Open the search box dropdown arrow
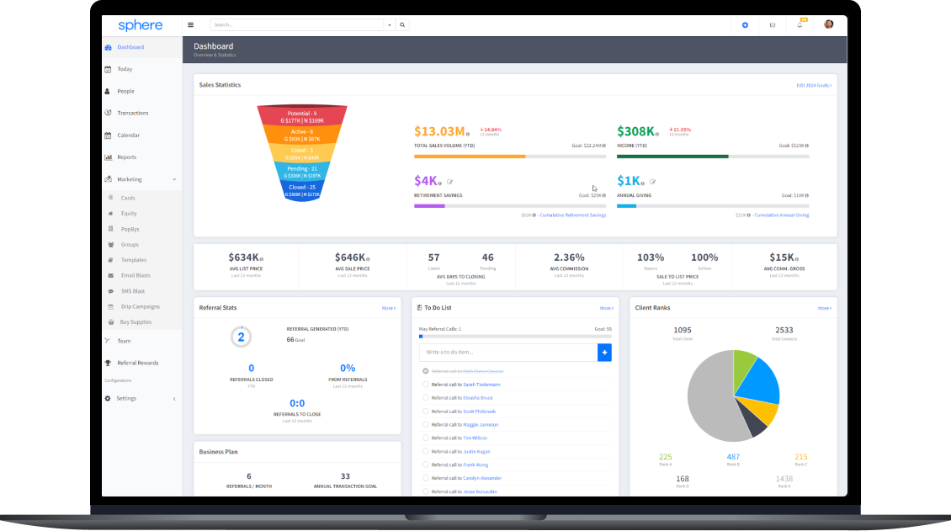 (x=389, y=25)
